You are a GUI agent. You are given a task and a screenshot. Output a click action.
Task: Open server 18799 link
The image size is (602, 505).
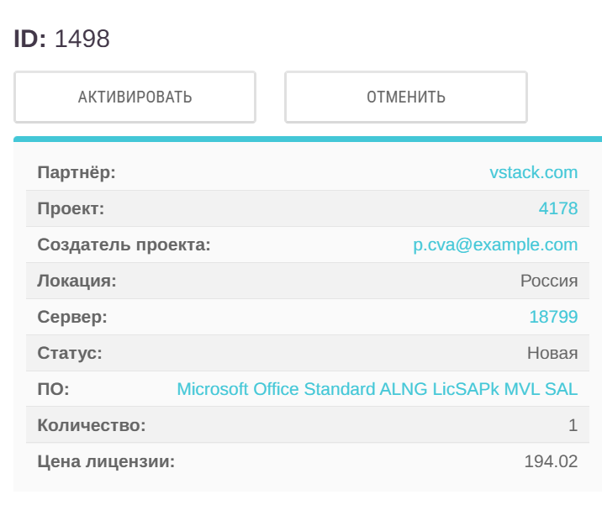(x=553, y=317)
